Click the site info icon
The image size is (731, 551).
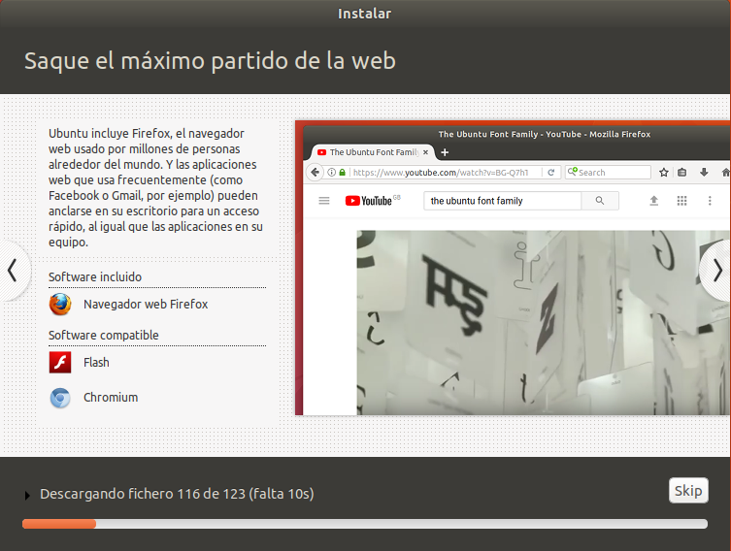331,173
